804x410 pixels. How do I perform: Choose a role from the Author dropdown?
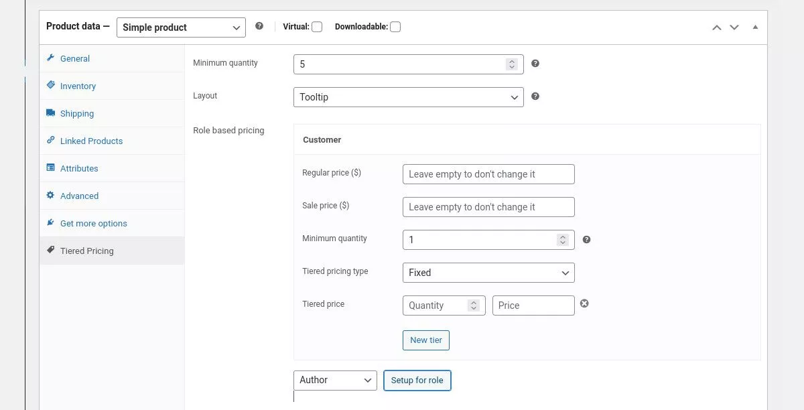coord(335,381)
